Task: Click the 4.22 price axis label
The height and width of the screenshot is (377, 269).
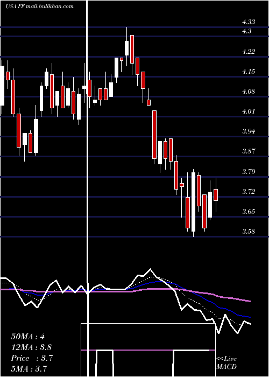Action: pyautogui.click(x=249, y=52)
